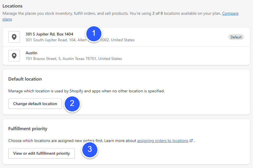
Task: Click the Change default location button
Action: coord(35,104)
